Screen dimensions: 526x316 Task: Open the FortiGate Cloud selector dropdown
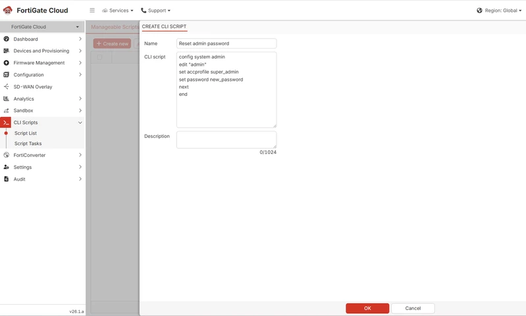pos(42,27)
